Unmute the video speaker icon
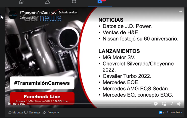The width and height of the screenshot is (187, 118). (179, 104)
